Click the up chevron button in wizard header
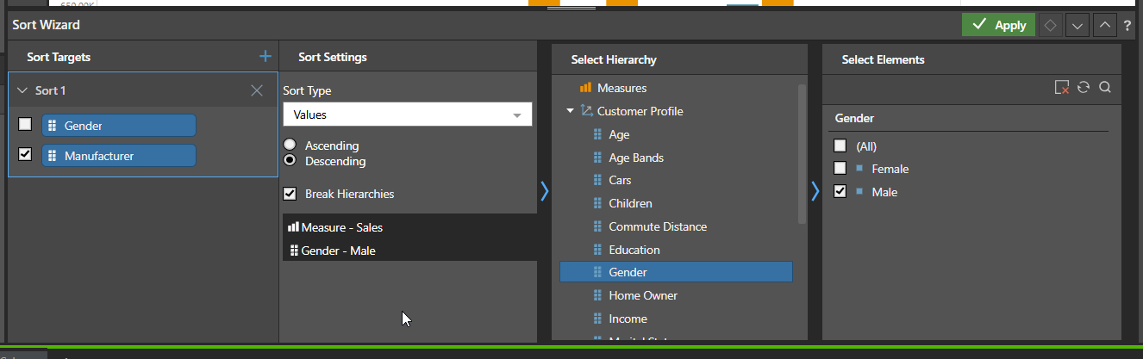The width and height of the screenshot is (1143, 359). pos(1104,26)
